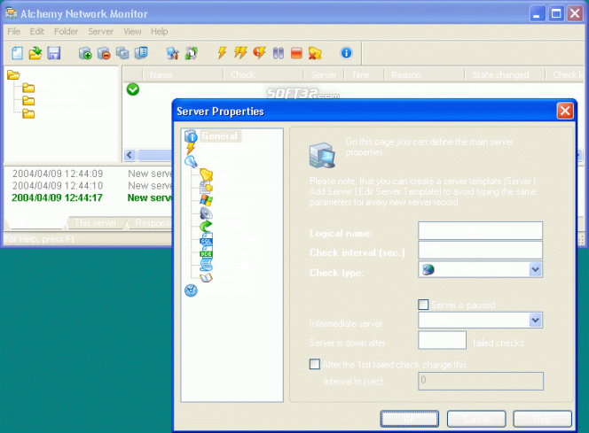
Task: Click the lightning bolt with red alert icon
Action: 259,53
